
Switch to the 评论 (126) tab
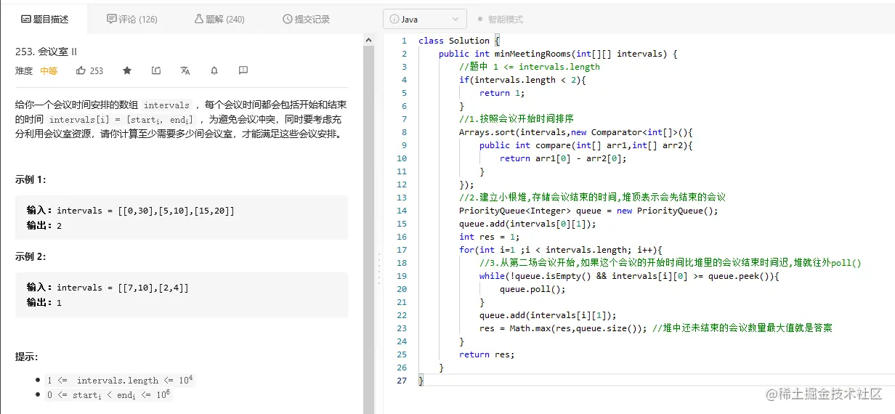131,20
